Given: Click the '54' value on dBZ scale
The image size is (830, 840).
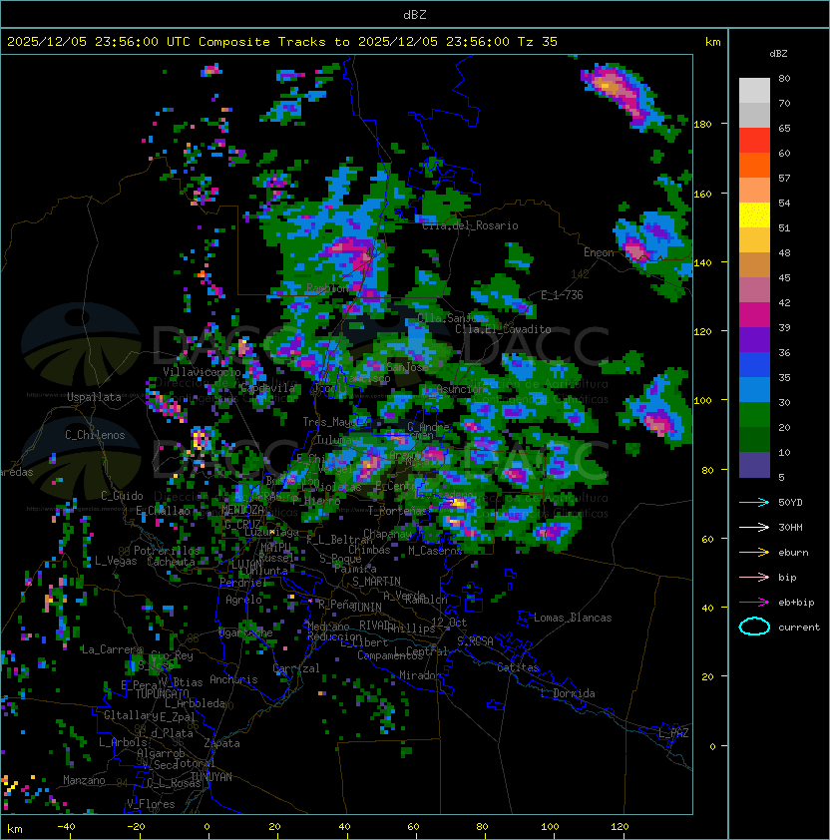Looking at the screenshot, I should [784, 204].
